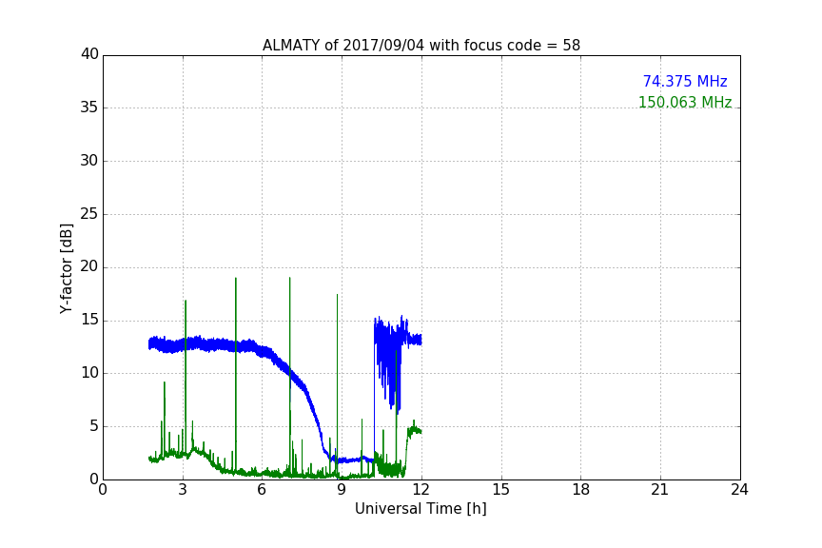Image resolution: width=822 pixels, height=548 pixels.
Task: Click the plot title mentioning ALMATY 2017/09/04
Action: tap(421, 46)
